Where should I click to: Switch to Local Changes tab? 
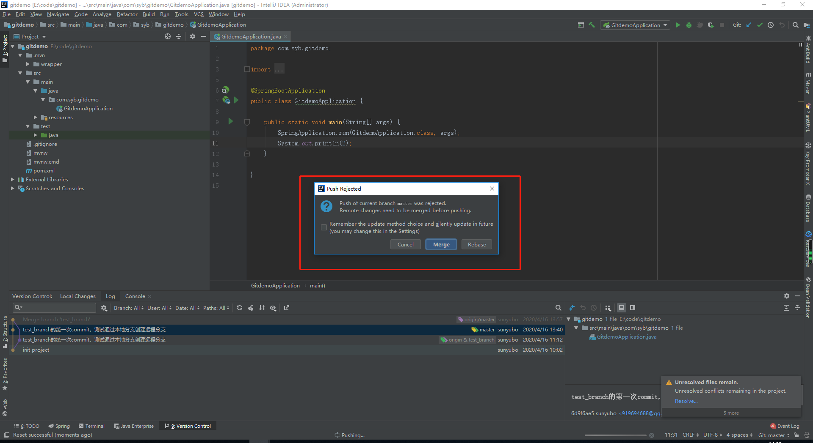(78, 296)
